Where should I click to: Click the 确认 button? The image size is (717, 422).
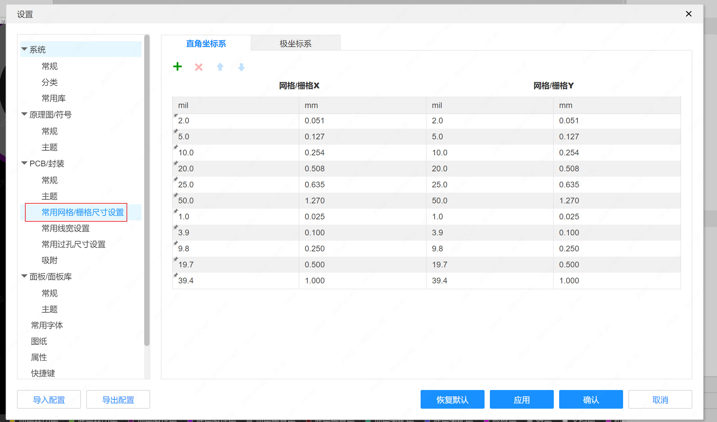[591, 400]
